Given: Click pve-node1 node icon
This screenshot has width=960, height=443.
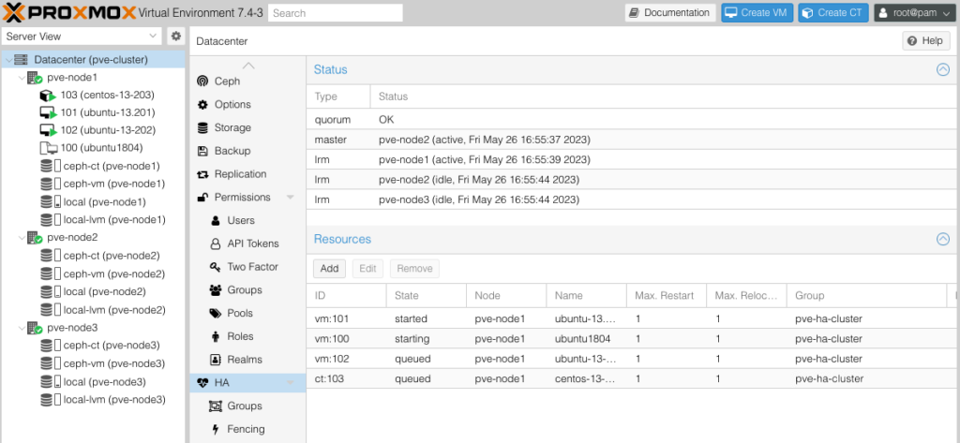Looking at the screenshot, I should tap(35, 78).
